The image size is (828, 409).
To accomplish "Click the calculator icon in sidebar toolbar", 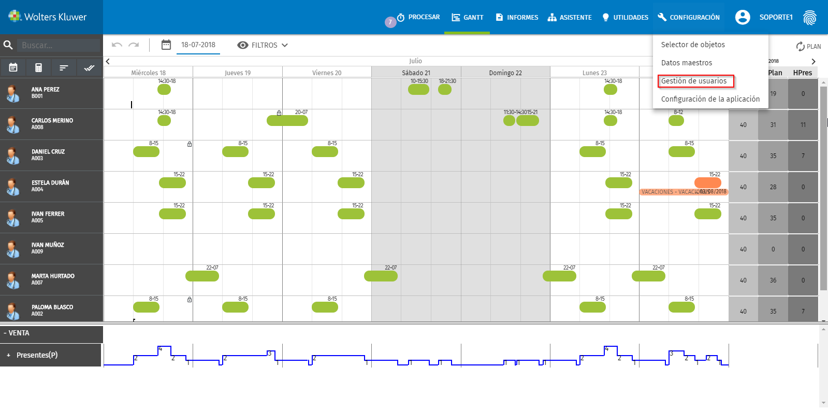I will 38,67.
